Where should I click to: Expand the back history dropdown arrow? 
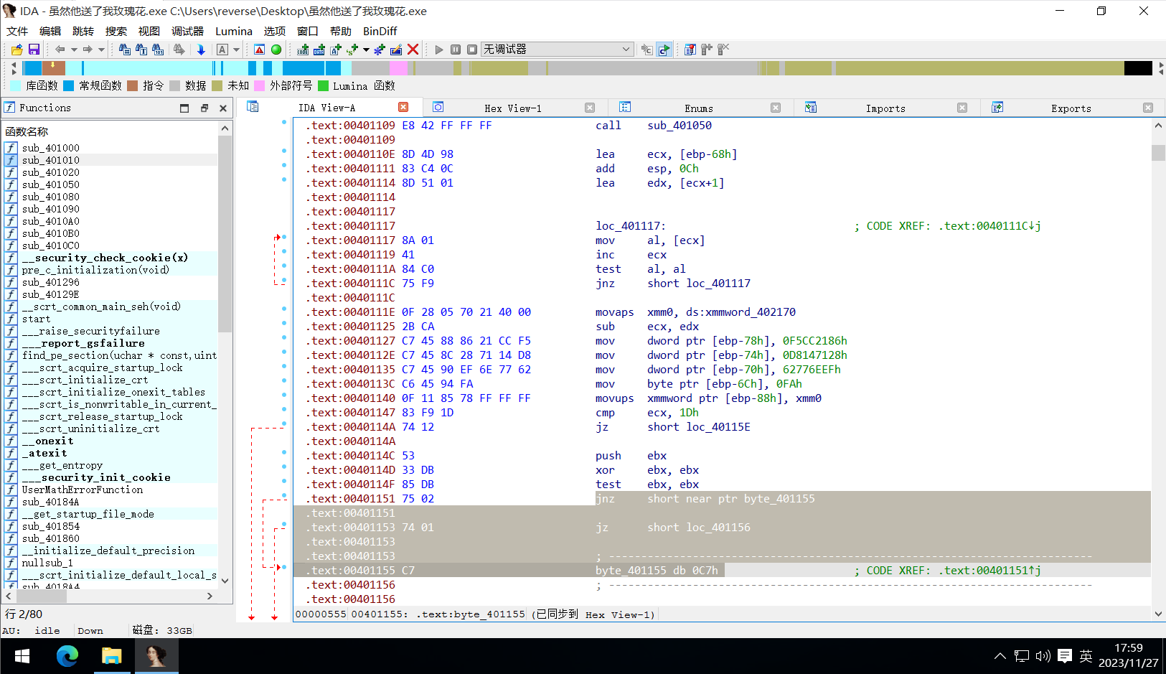pyautogui.click(x=74, y=50)
